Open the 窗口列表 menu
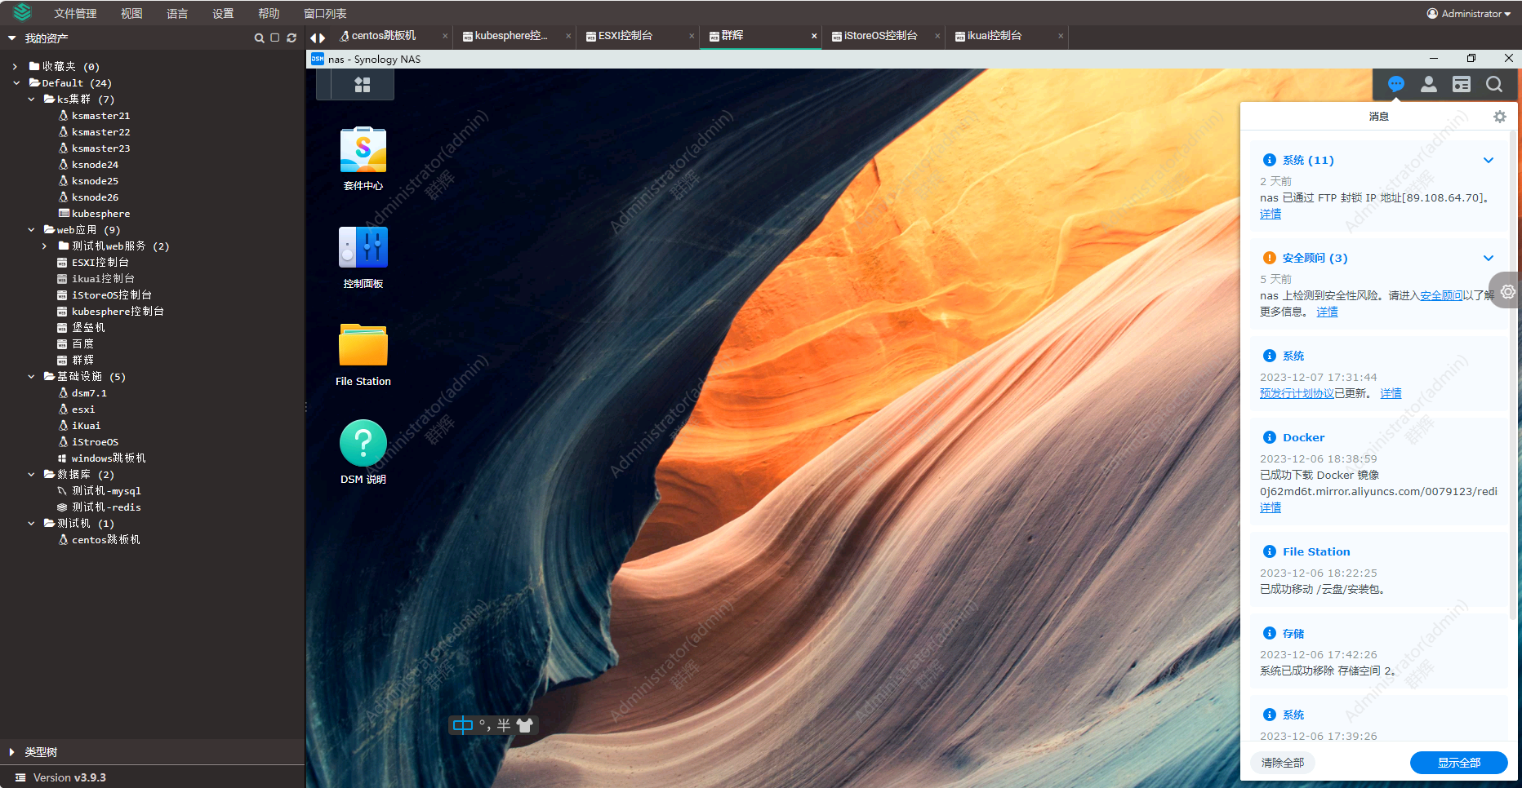This screenshot has width=1522, height=788. pos(325,14)
